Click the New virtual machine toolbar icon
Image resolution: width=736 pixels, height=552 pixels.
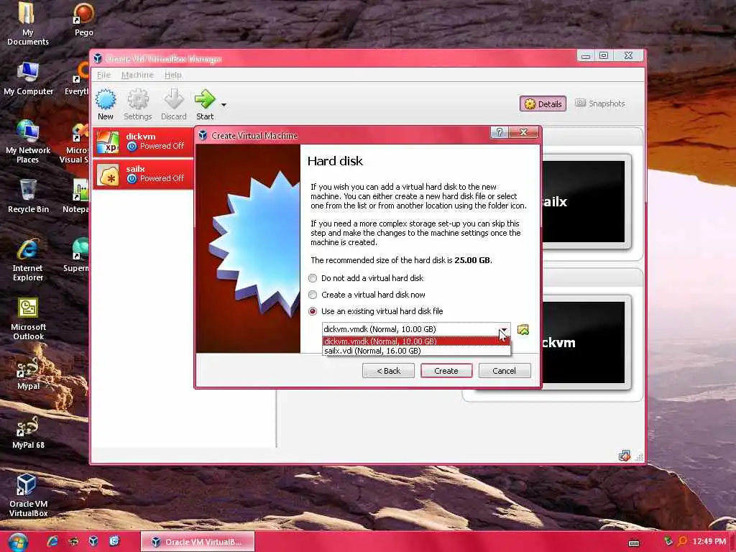[x=105, y=105]
